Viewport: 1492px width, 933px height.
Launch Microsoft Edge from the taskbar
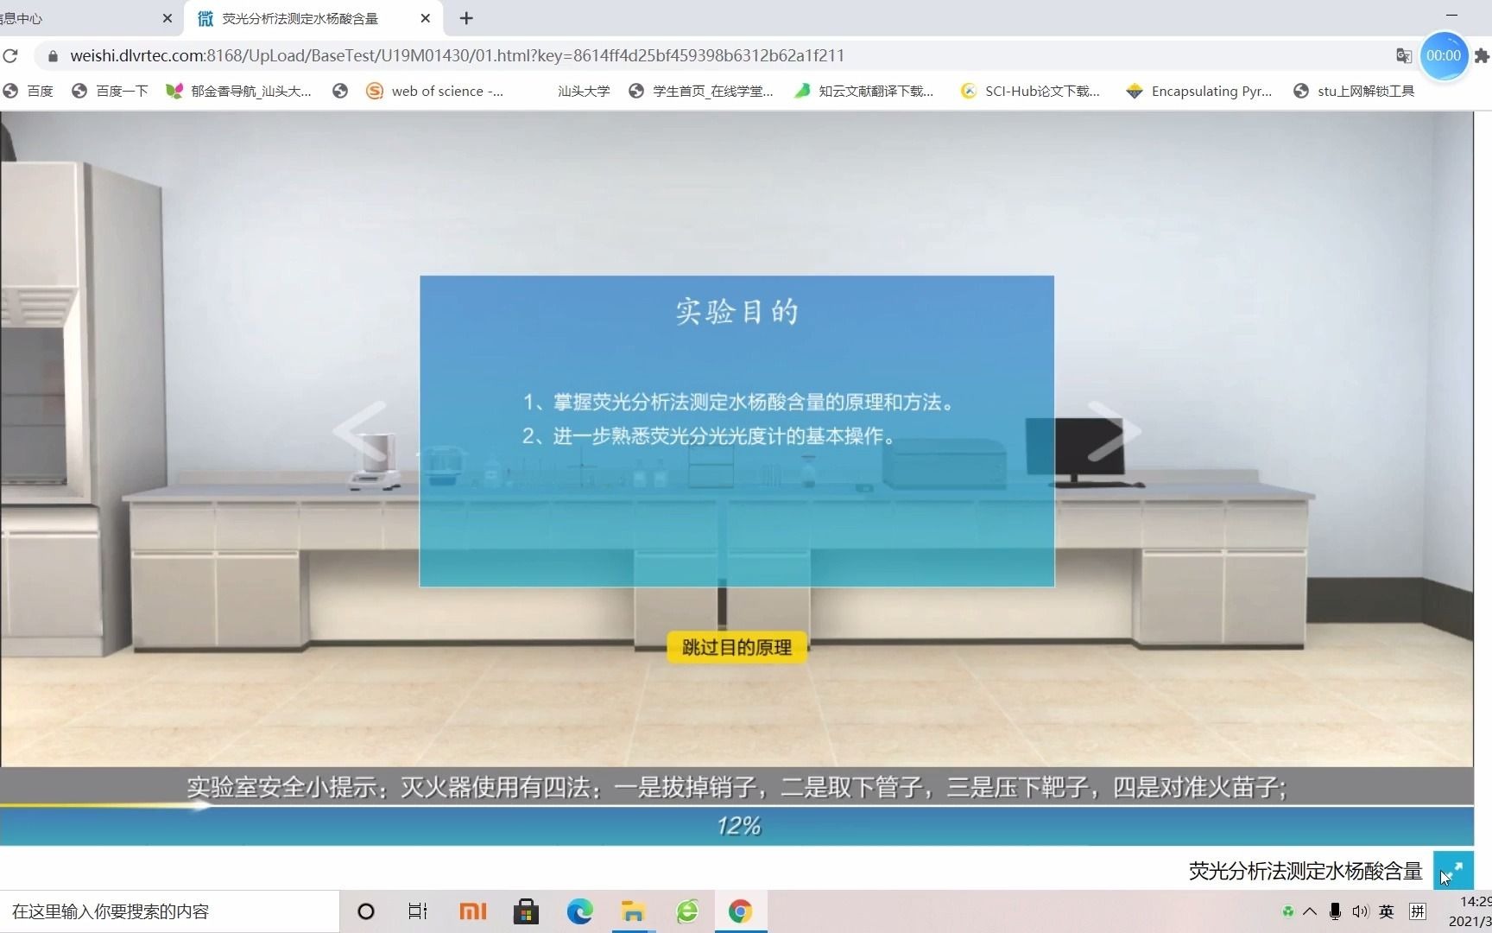pos(579,911)
